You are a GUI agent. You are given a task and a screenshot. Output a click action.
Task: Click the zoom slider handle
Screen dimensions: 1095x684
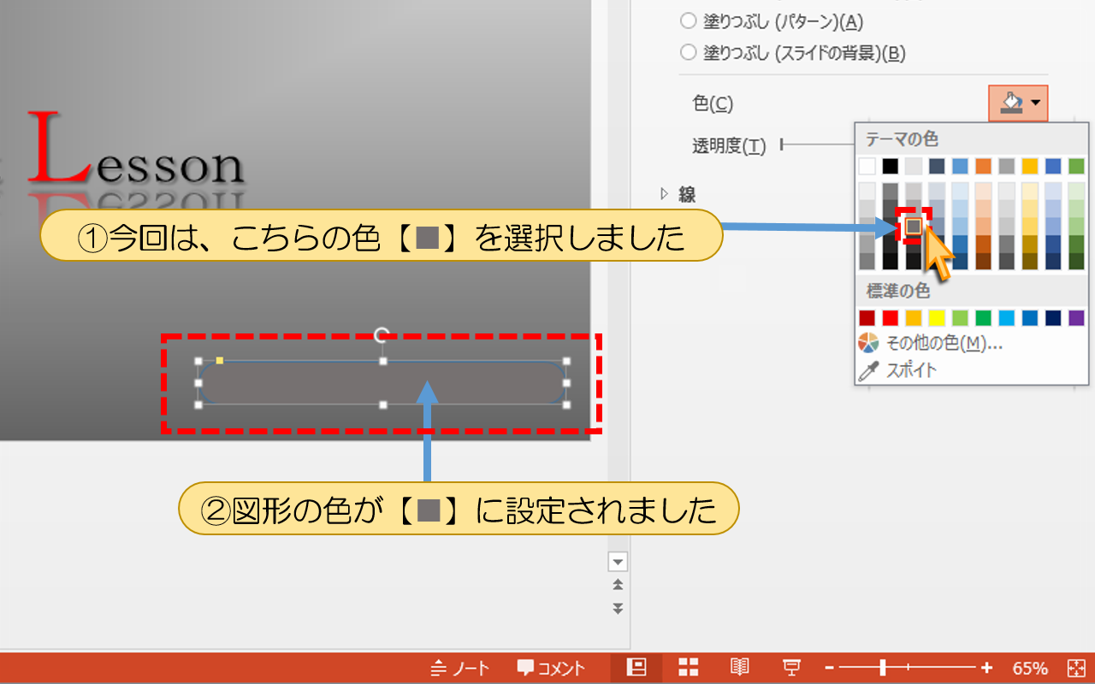[x=883, y=668]
